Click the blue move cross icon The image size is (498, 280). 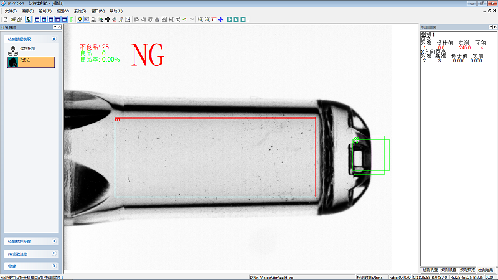point(220,20)
